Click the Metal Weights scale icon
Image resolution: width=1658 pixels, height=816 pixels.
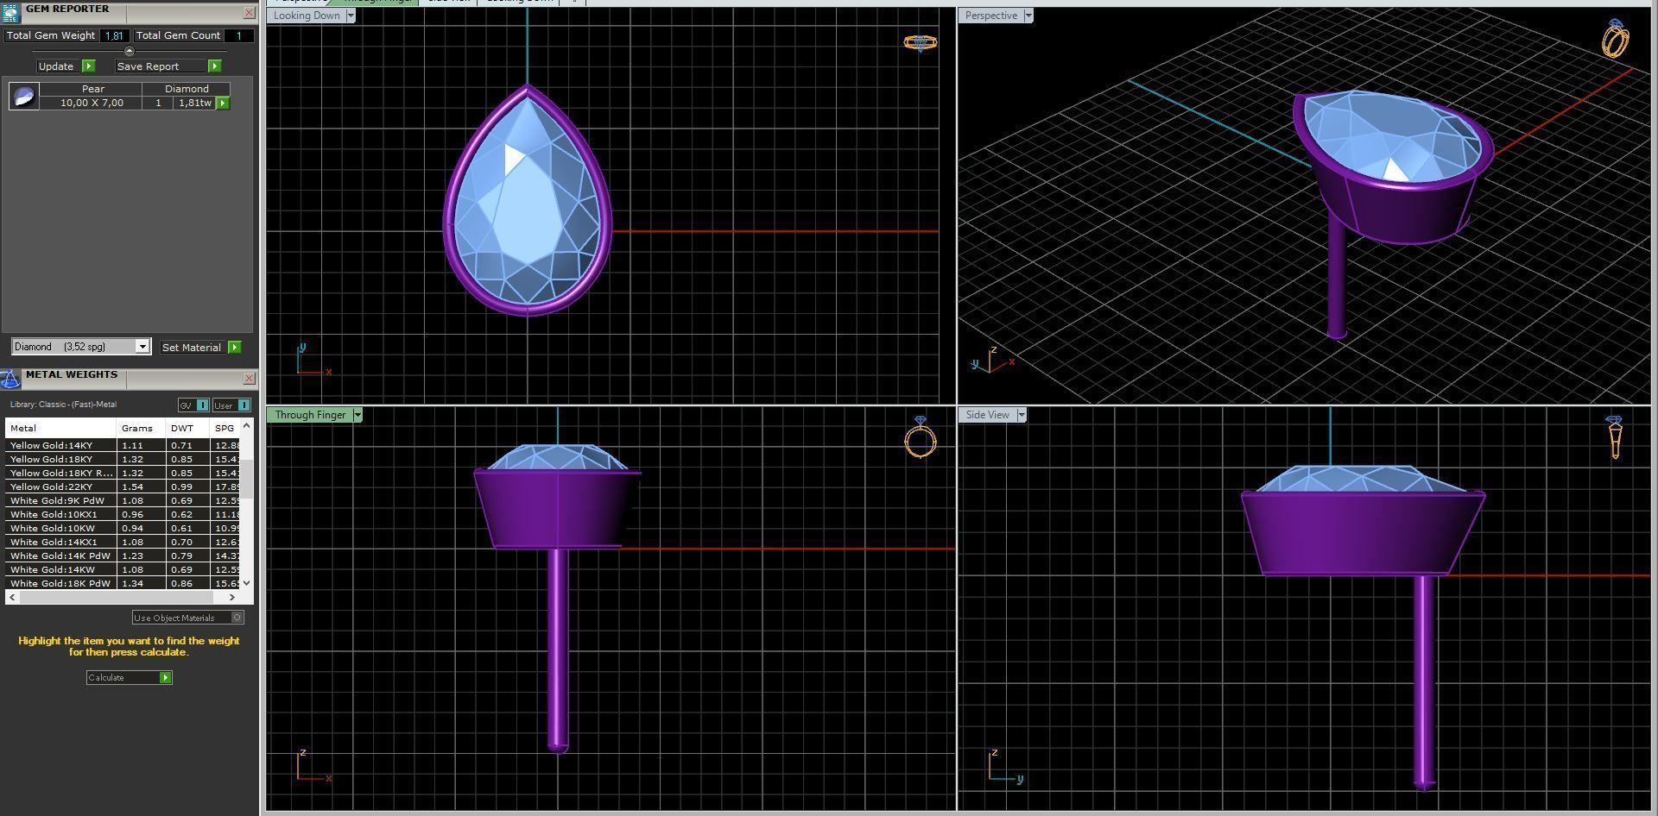pyautogui.click(x=9, y=380)
